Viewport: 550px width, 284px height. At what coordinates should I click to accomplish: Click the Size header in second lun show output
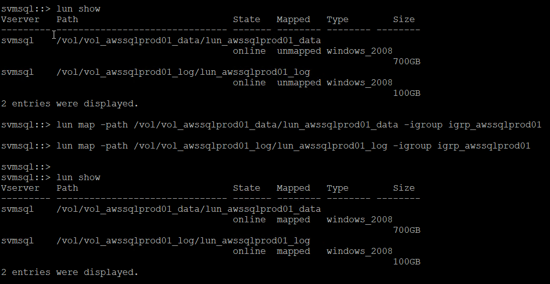403,188
